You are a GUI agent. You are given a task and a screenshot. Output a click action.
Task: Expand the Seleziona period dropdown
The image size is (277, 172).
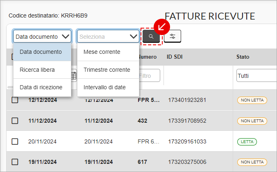[108, 37]
